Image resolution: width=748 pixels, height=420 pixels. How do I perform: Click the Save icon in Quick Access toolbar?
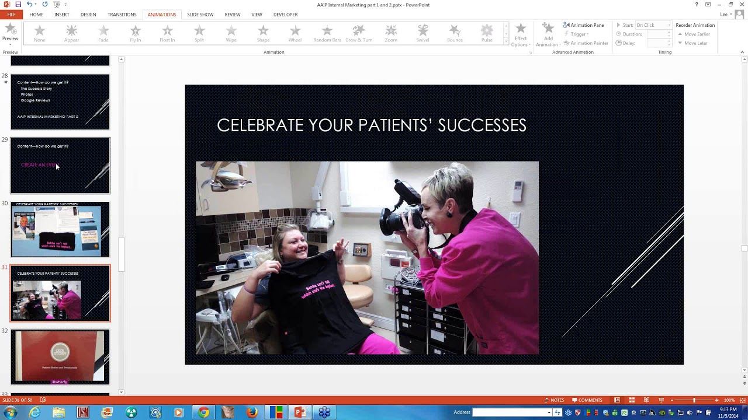(18, 4)
